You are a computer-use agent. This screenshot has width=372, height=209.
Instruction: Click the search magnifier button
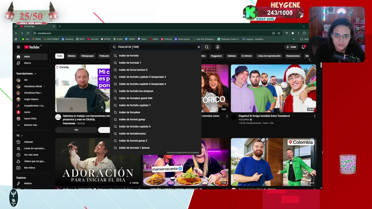[207, 47]
